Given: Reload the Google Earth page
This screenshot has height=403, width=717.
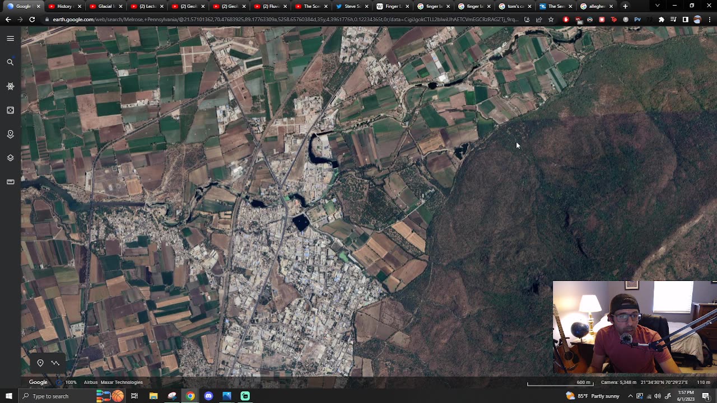Looking at the screenshot, I should pos(32,20).
